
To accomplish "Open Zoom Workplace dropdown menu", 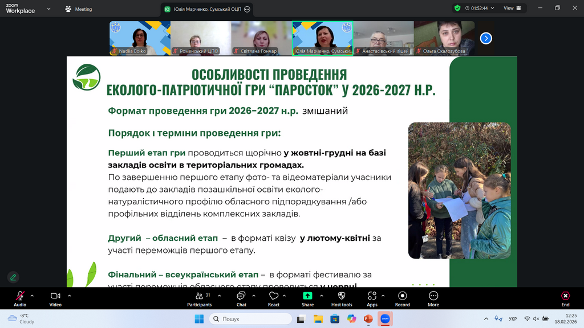I will pos(49,9).
